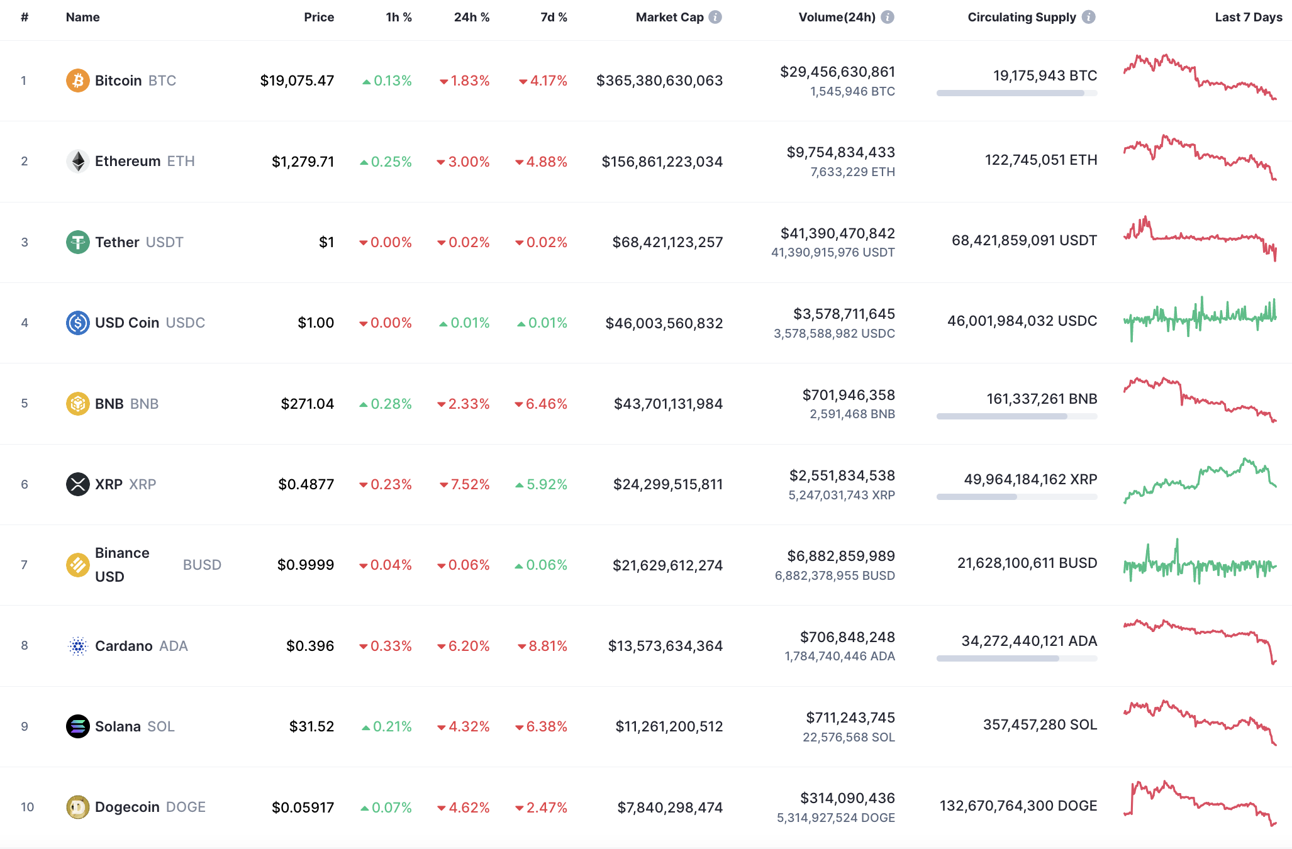The image size is (1292, 849).
Task: Open the Volume(24h) info tooltip
Action: point(887,17)
